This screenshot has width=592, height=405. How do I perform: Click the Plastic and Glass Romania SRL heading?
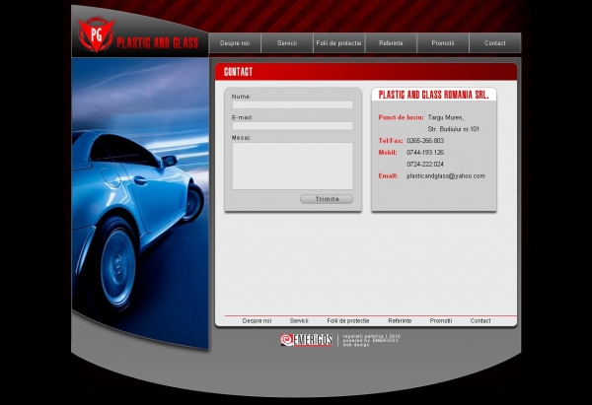pos(434,95)
